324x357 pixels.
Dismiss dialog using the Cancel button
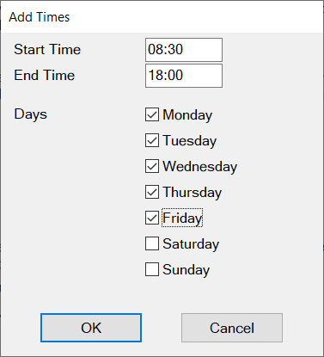coord(232,328)
